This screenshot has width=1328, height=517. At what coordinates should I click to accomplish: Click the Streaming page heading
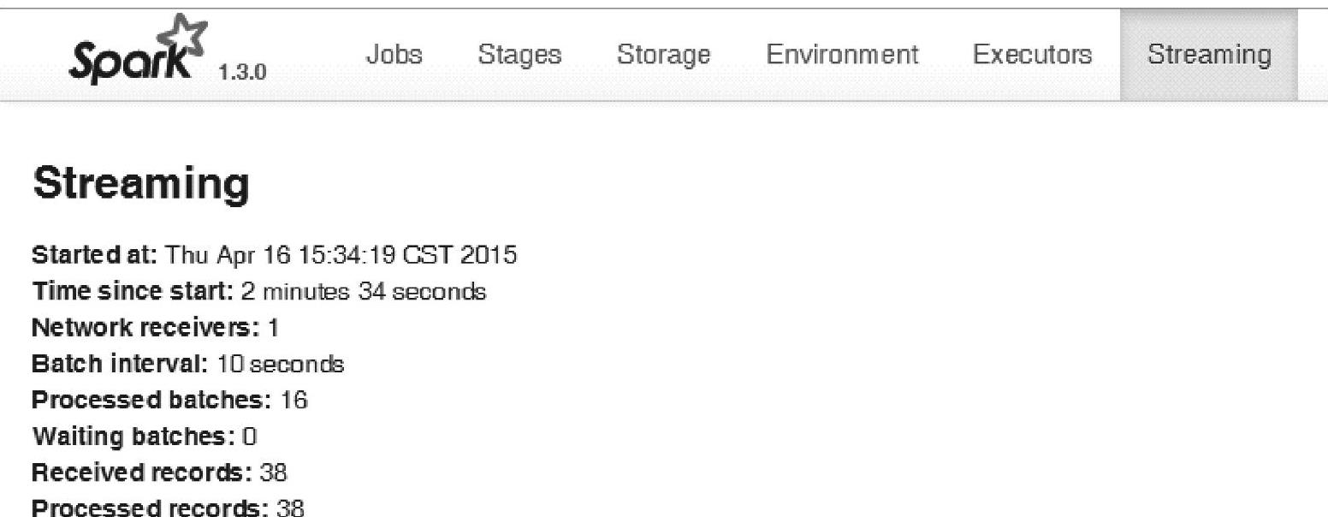pyautogui.click(x=141, y=183)
